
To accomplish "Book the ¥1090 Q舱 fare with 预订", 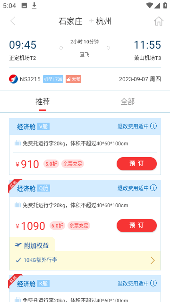I will [136, 226].
